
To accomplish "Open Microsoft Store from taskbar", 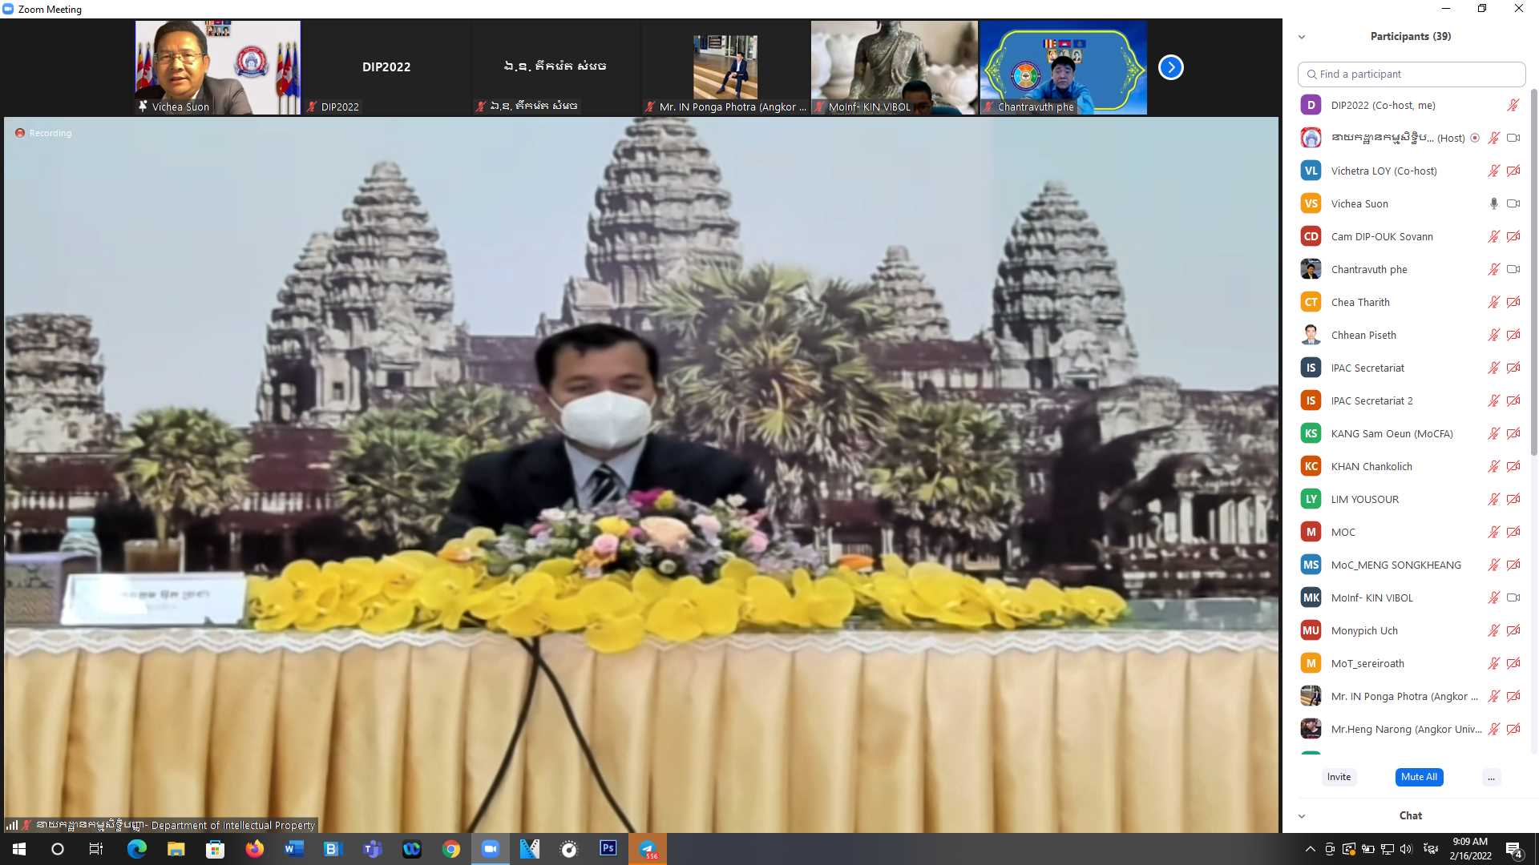I will [216, 849].
